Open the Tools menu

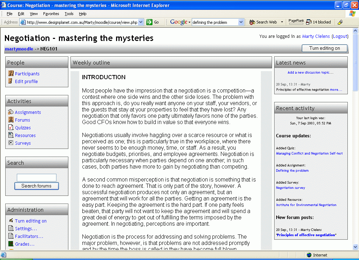click(x=69, y=14)
